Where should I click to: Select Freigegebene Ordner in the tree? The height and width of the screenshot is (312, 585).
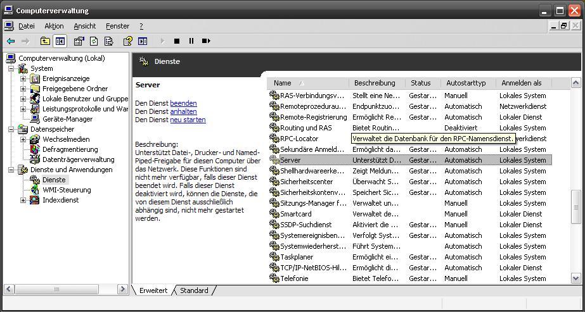tap(75, 89)
